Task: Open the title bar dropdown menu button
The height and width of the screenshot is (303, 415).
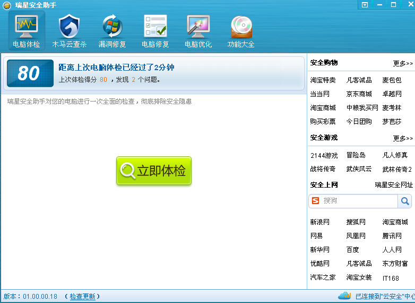Action: click(365, 5)
